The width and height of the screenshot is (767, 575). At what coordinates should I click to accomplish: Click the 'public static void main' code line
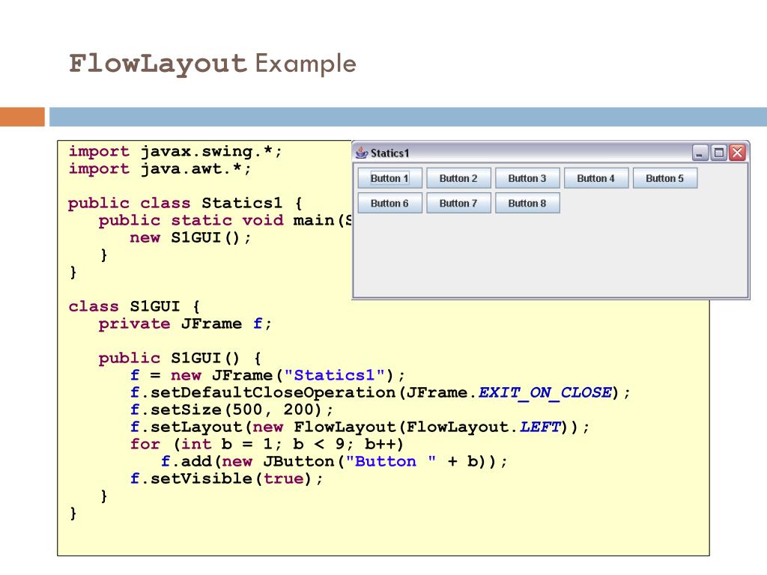[x=225, y=221]
